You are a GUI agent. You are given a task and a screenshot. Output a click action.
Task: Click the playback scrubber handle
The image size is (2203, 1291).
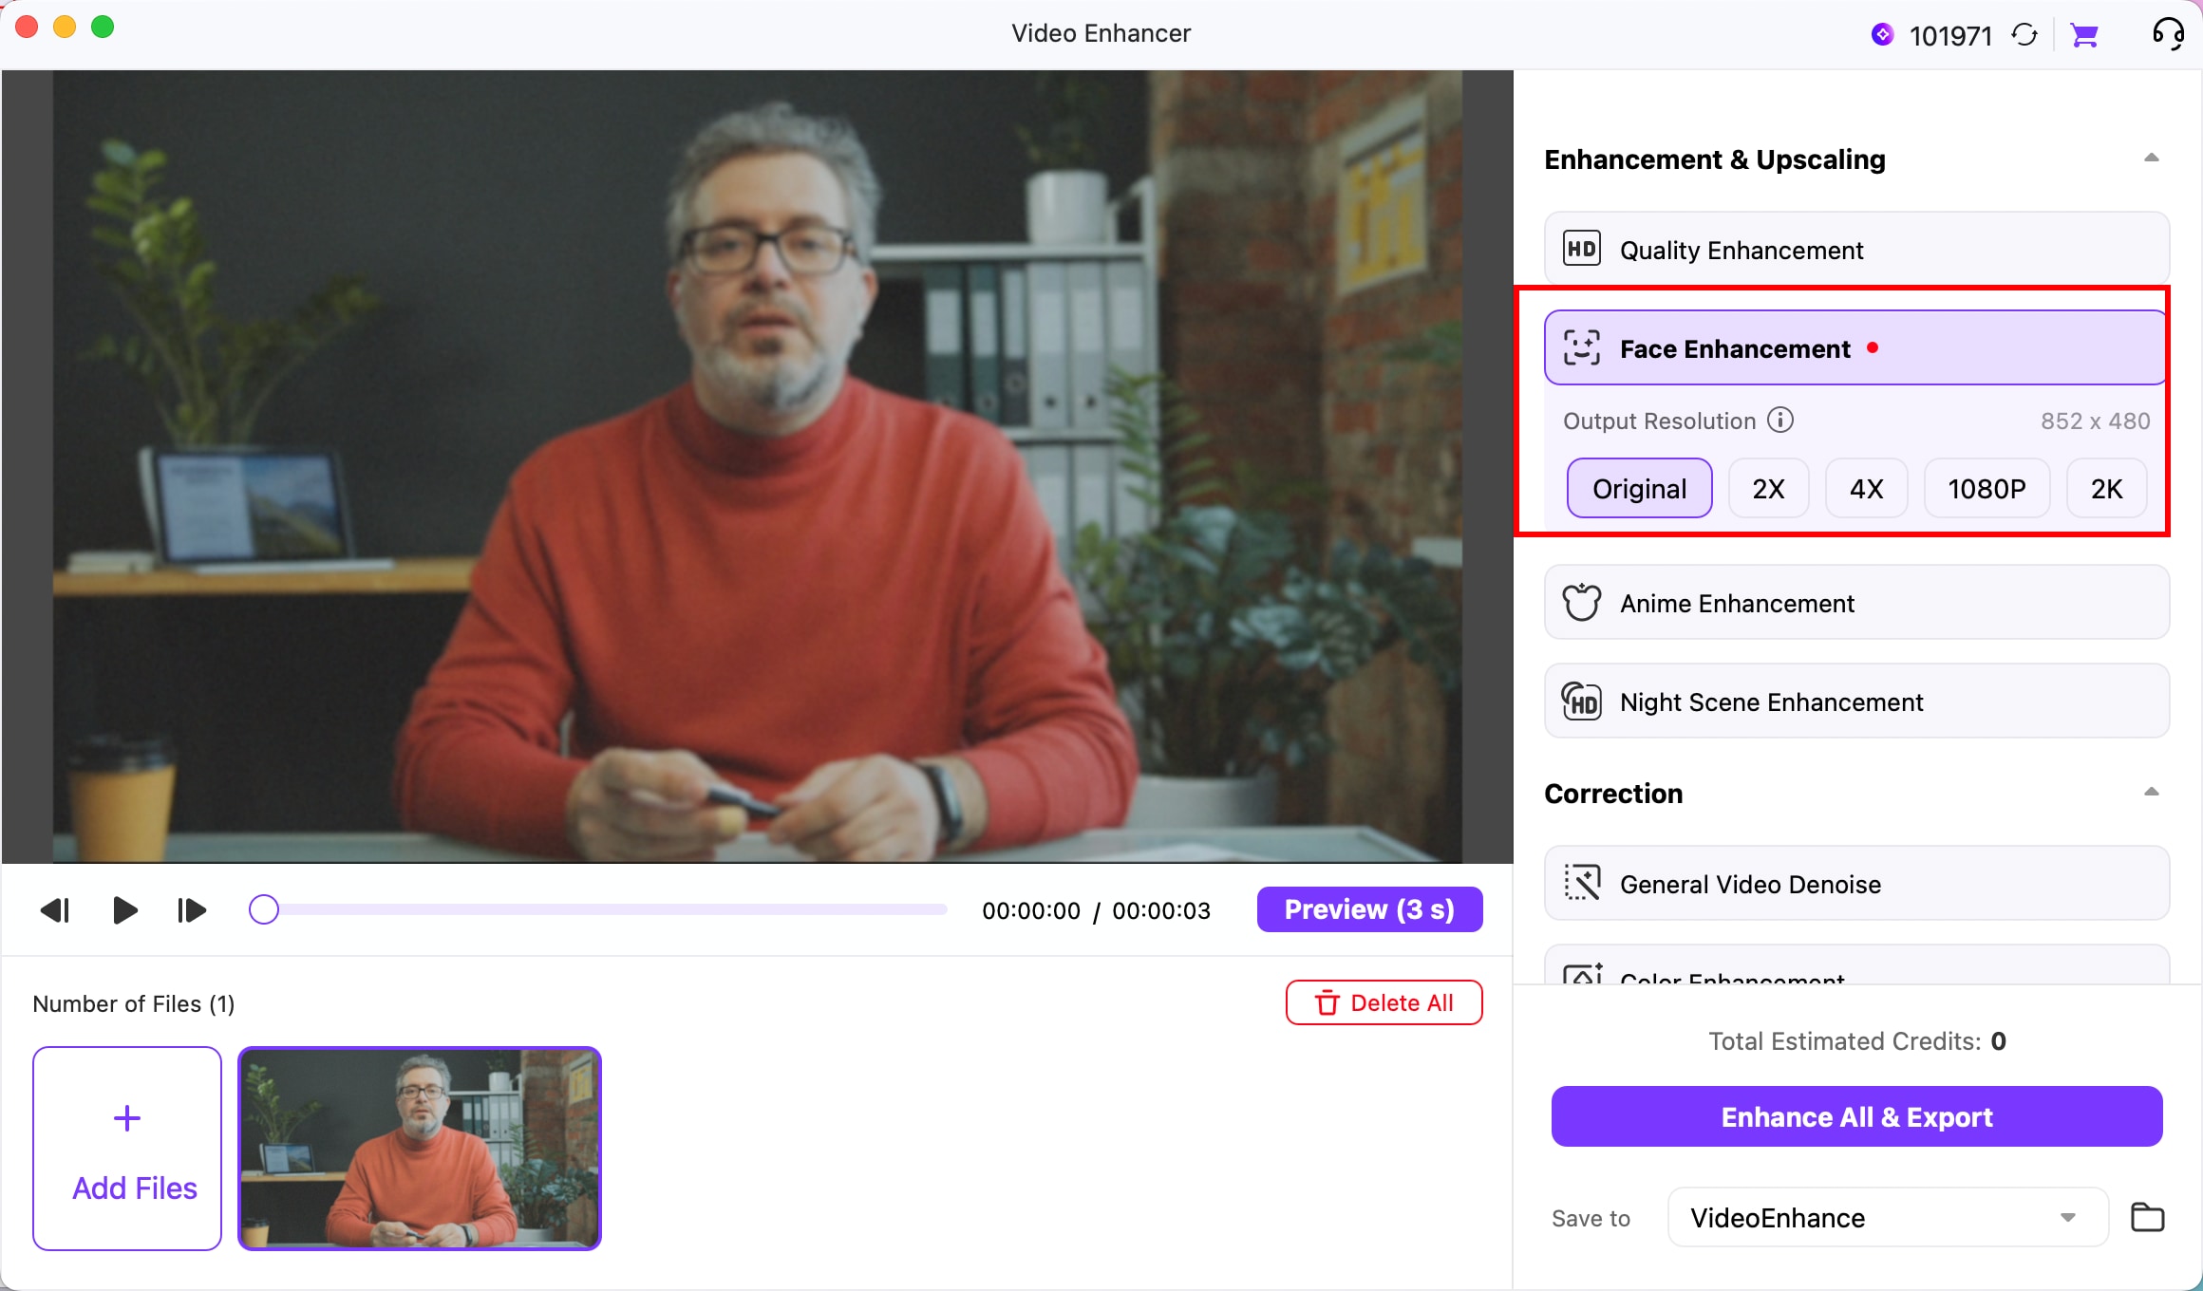point(264,909)
